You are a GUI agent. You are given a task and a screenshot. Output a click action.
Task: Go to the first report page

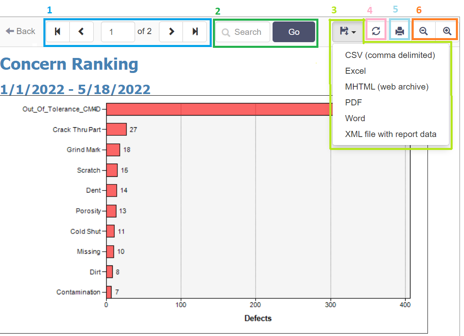tap(58, 32)
